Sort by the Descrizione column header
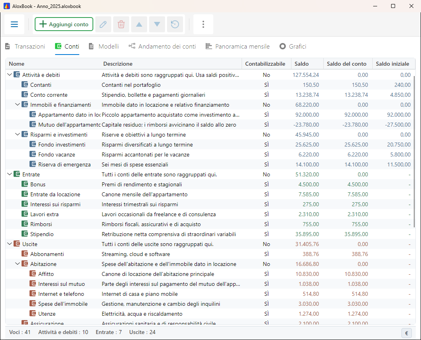Viewport: 421px width, 340px height. 171,64
